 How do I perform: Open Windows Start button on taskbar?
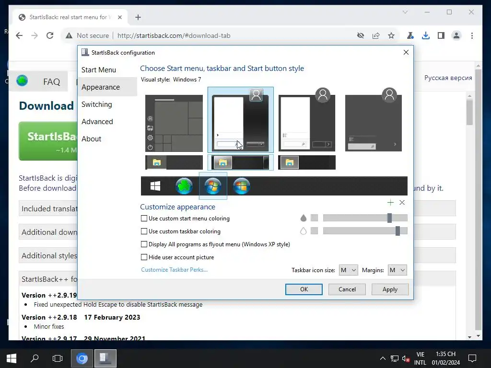(12, 358)
